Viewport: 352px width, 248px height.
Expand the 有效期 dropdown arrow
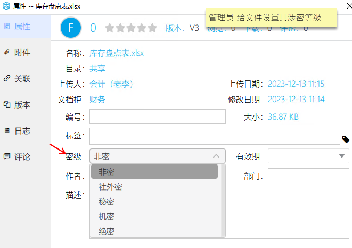(342, 156)
